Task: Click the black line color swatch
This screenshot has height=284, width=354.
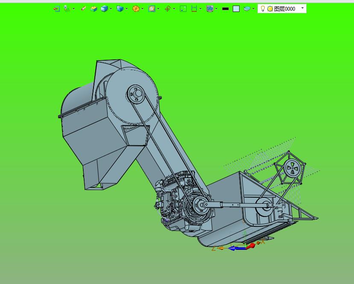Action: click(225, 9)
